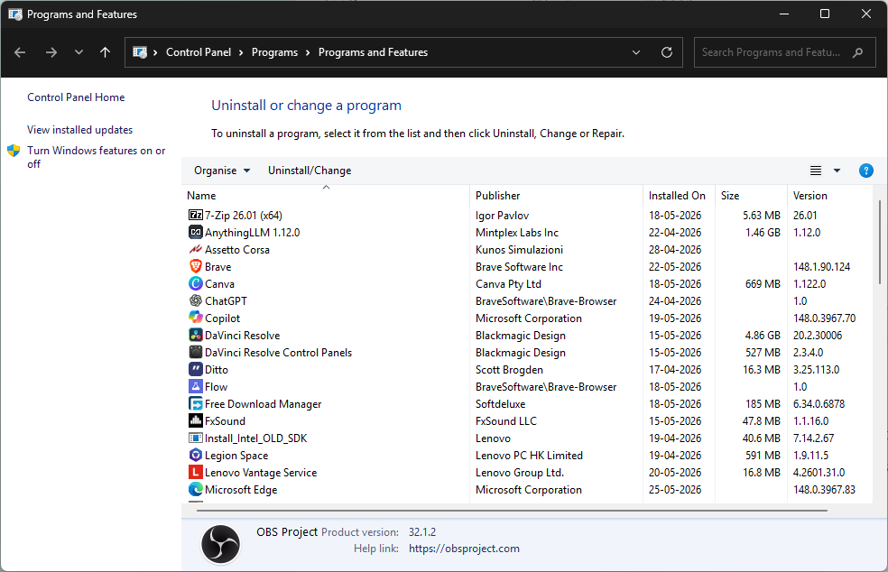Click the vertical scrollbar of program list
The width and height of the screenshot is (888, 572).
pyautogui.click(x=880, y=244)
